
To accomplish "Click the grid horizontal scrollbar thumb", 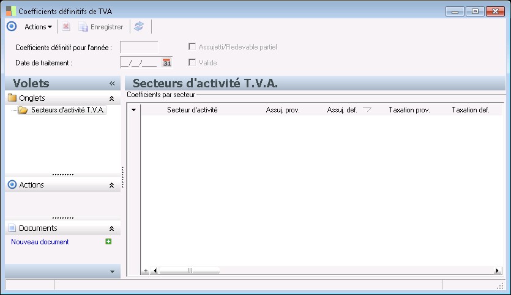I will 189,271.
